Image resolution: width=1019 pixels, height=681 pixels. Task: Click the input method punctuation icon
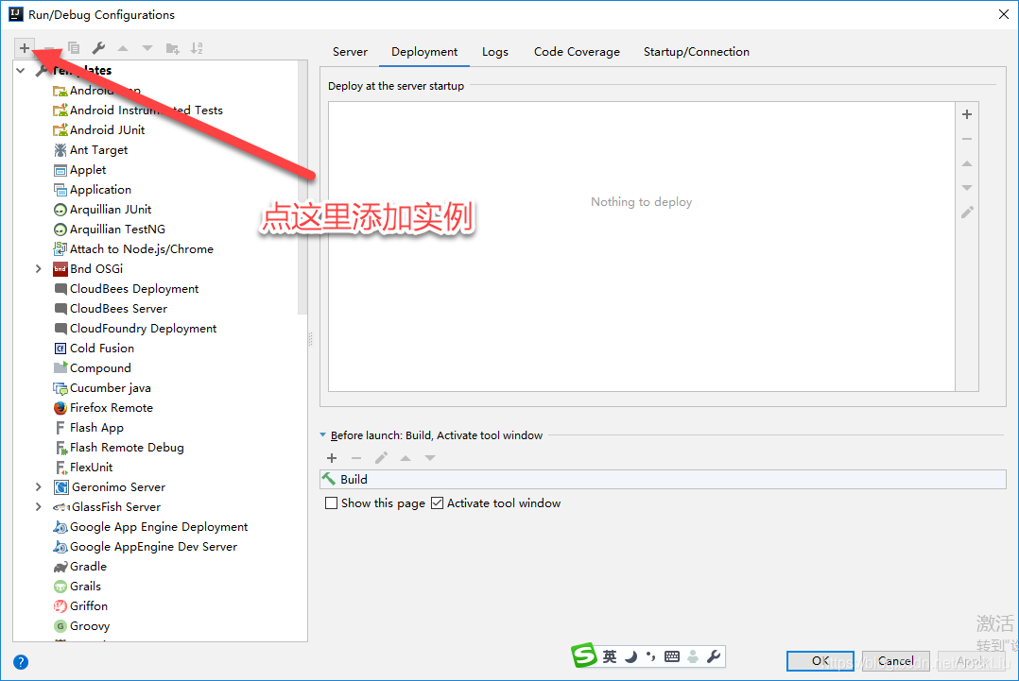[x=650, y=657]
